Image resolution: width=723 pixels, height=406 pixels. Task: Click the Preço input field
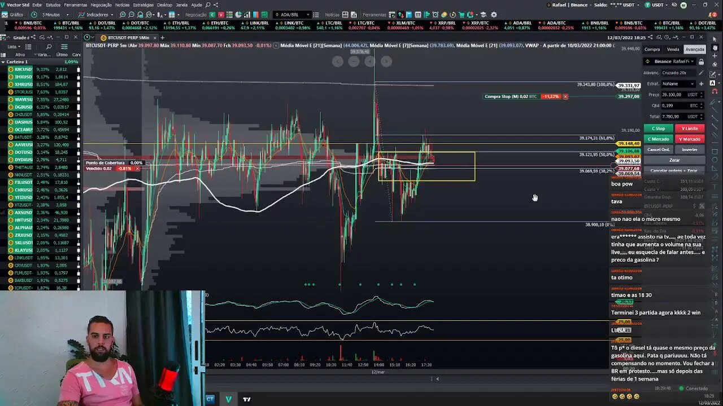pyautogui.click(x=683, y=95)
